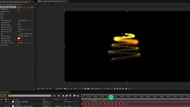Click the fast previews icon
Viewport: 190px width, 107px height.
point(117,89)
